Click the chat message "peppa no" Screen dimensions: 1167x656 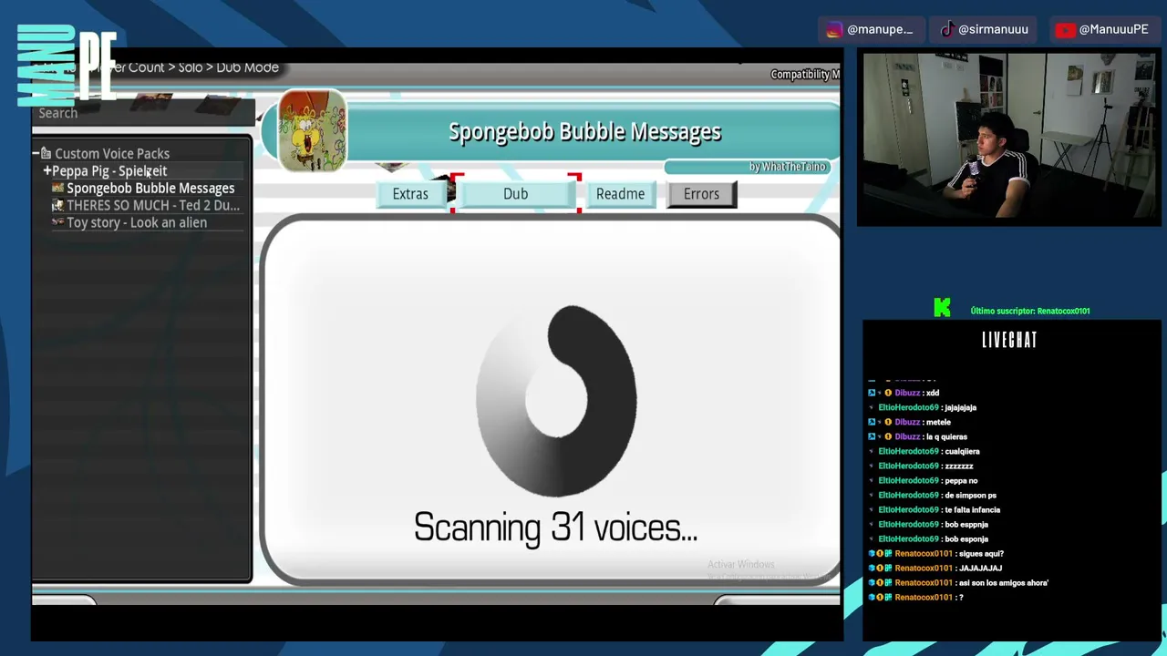click(x=961, y=480)
